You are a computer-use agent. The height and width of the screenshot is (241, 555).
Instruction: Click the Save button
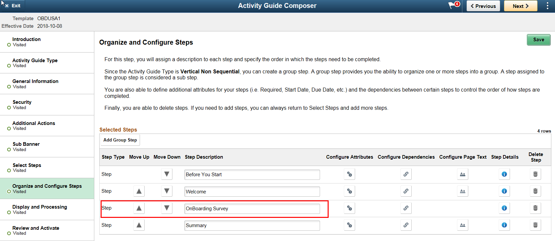point(538,40)
